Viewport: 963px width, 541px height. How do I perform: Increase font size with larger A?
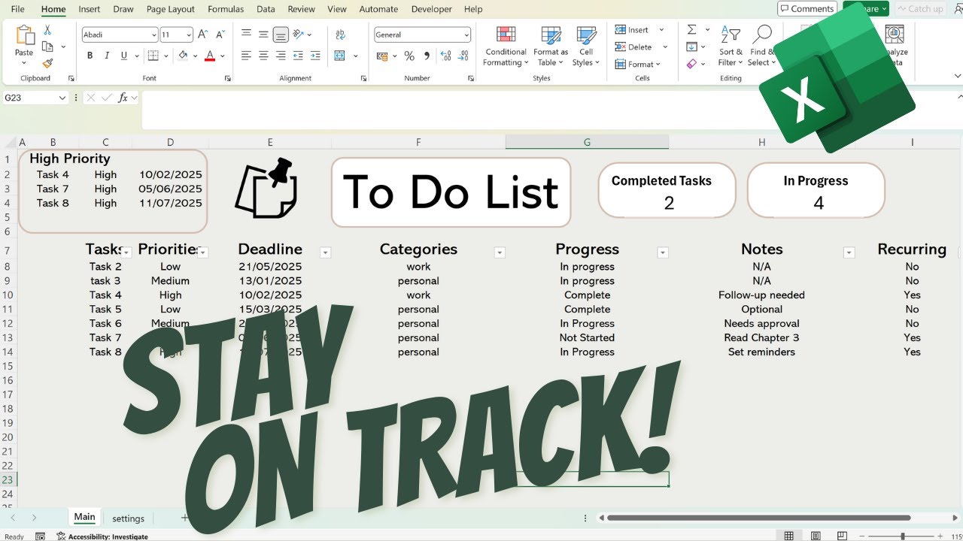click(203, 35)
